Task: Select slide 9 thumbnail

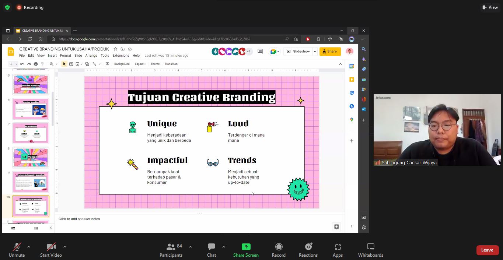Action: pos(31,182)
